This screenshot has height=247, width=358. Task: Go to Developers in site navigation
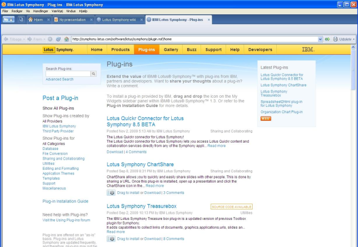(x=260, y=50)
